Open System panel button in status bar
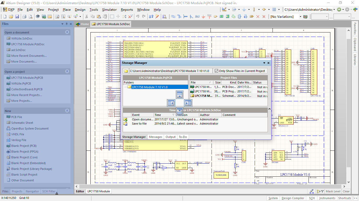 pos(273,198)
